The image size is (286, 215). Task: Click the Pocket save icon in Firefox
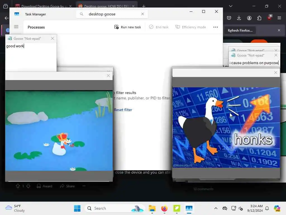[229, 18]
